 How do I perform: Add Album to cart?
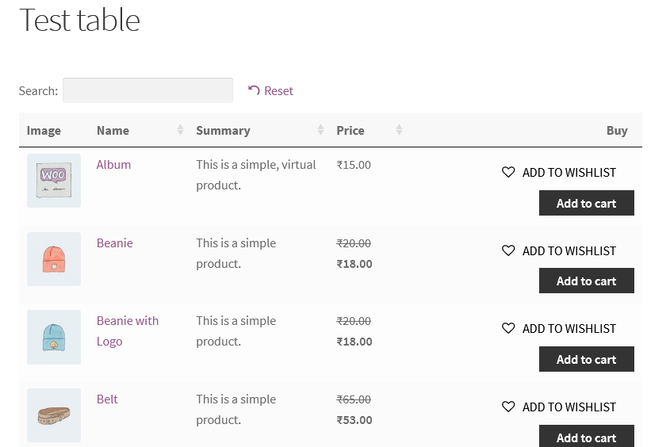point(586,203)
